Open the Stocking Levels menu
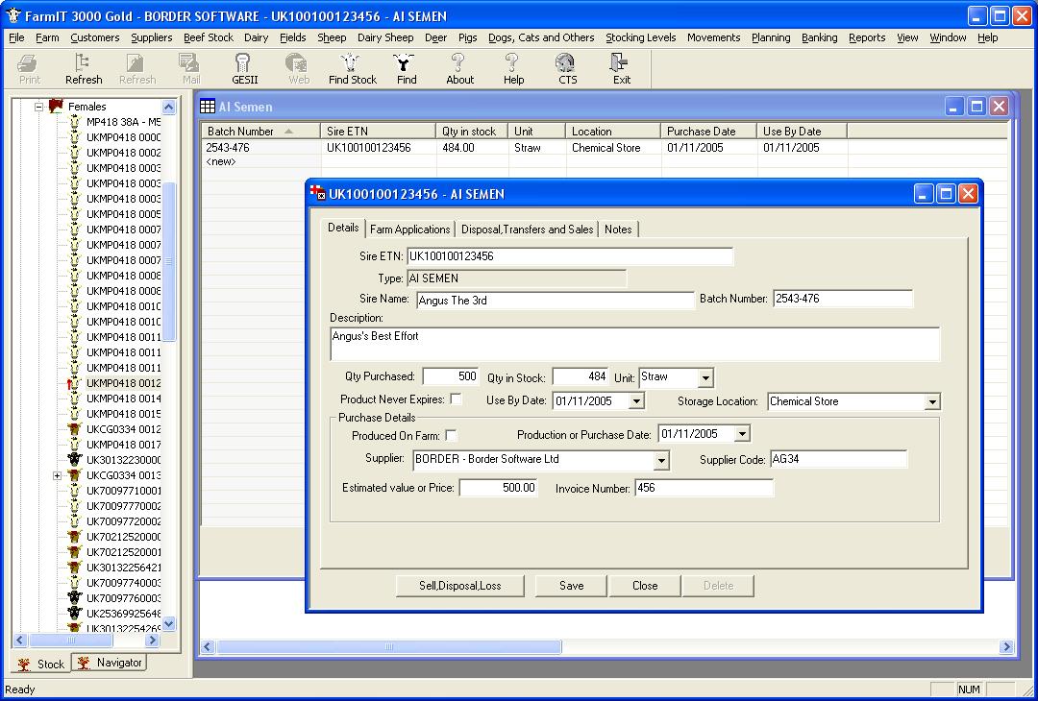The image size is (1038, 701). pyautogui.click(x=641, y=37)
